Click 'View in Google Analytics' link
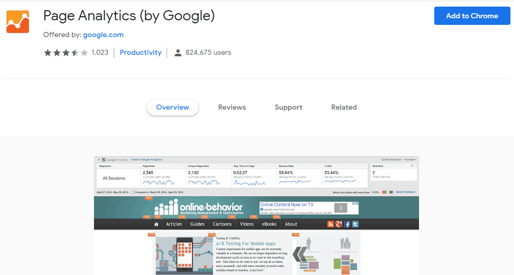The width and height of the screenshot is (514, 275). [x=146, y=160]
